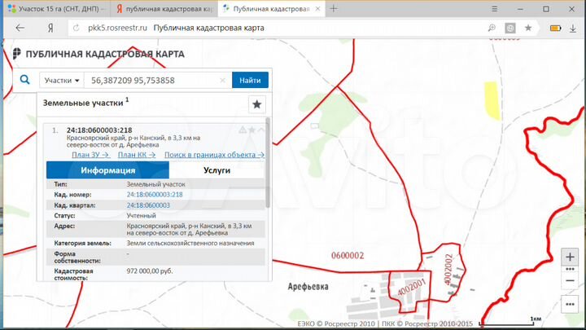Open the downloads arrow icon
The image size is (586, 330).
click(573, 28)
